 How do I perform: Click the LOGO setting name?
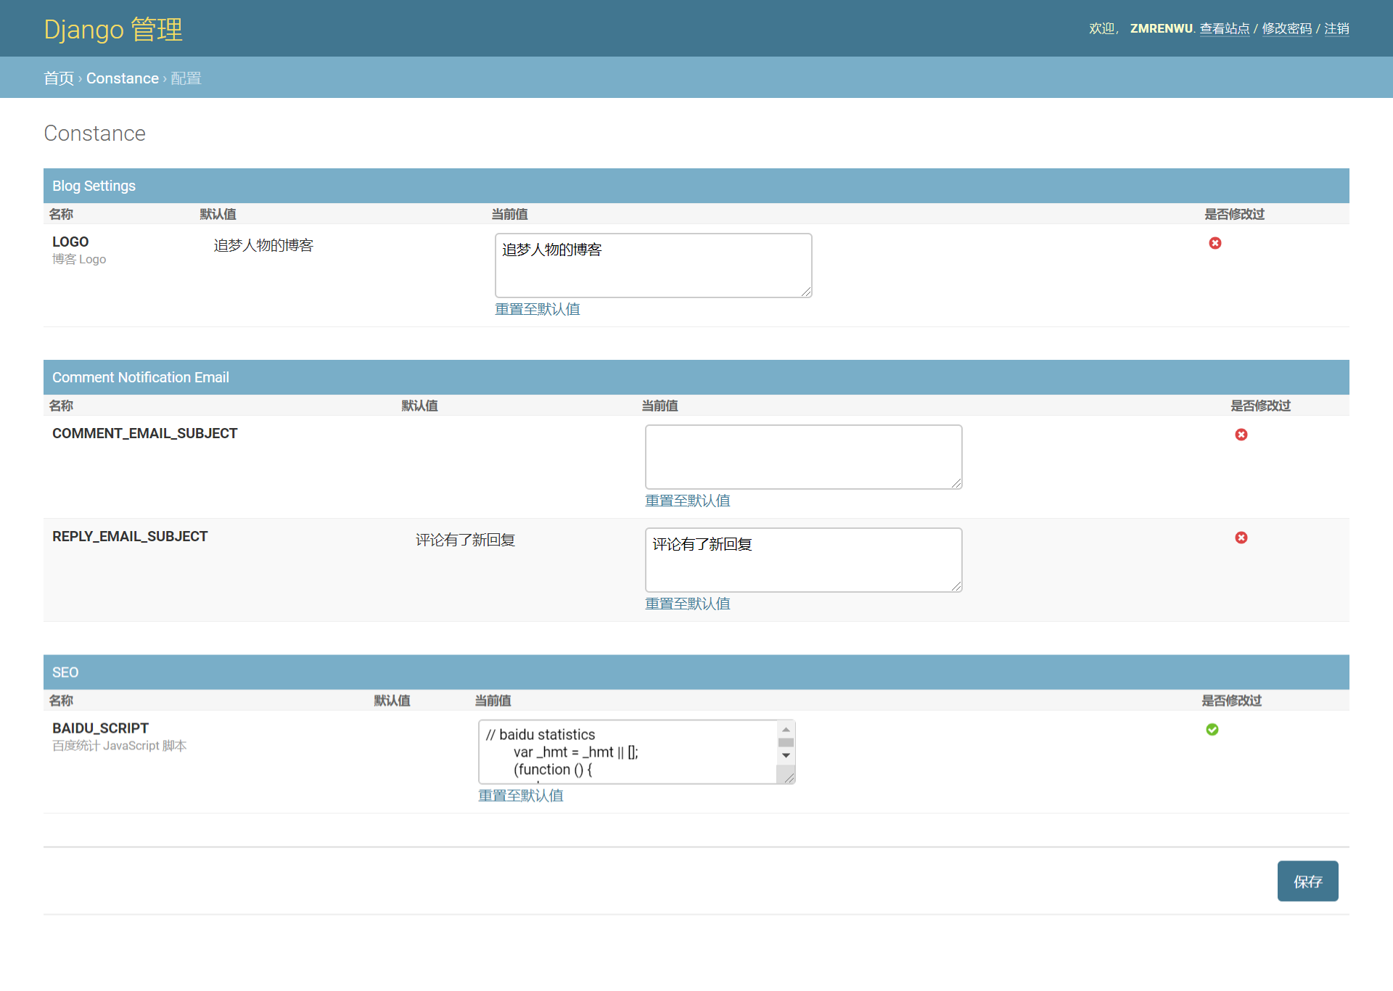click(70, 242)
